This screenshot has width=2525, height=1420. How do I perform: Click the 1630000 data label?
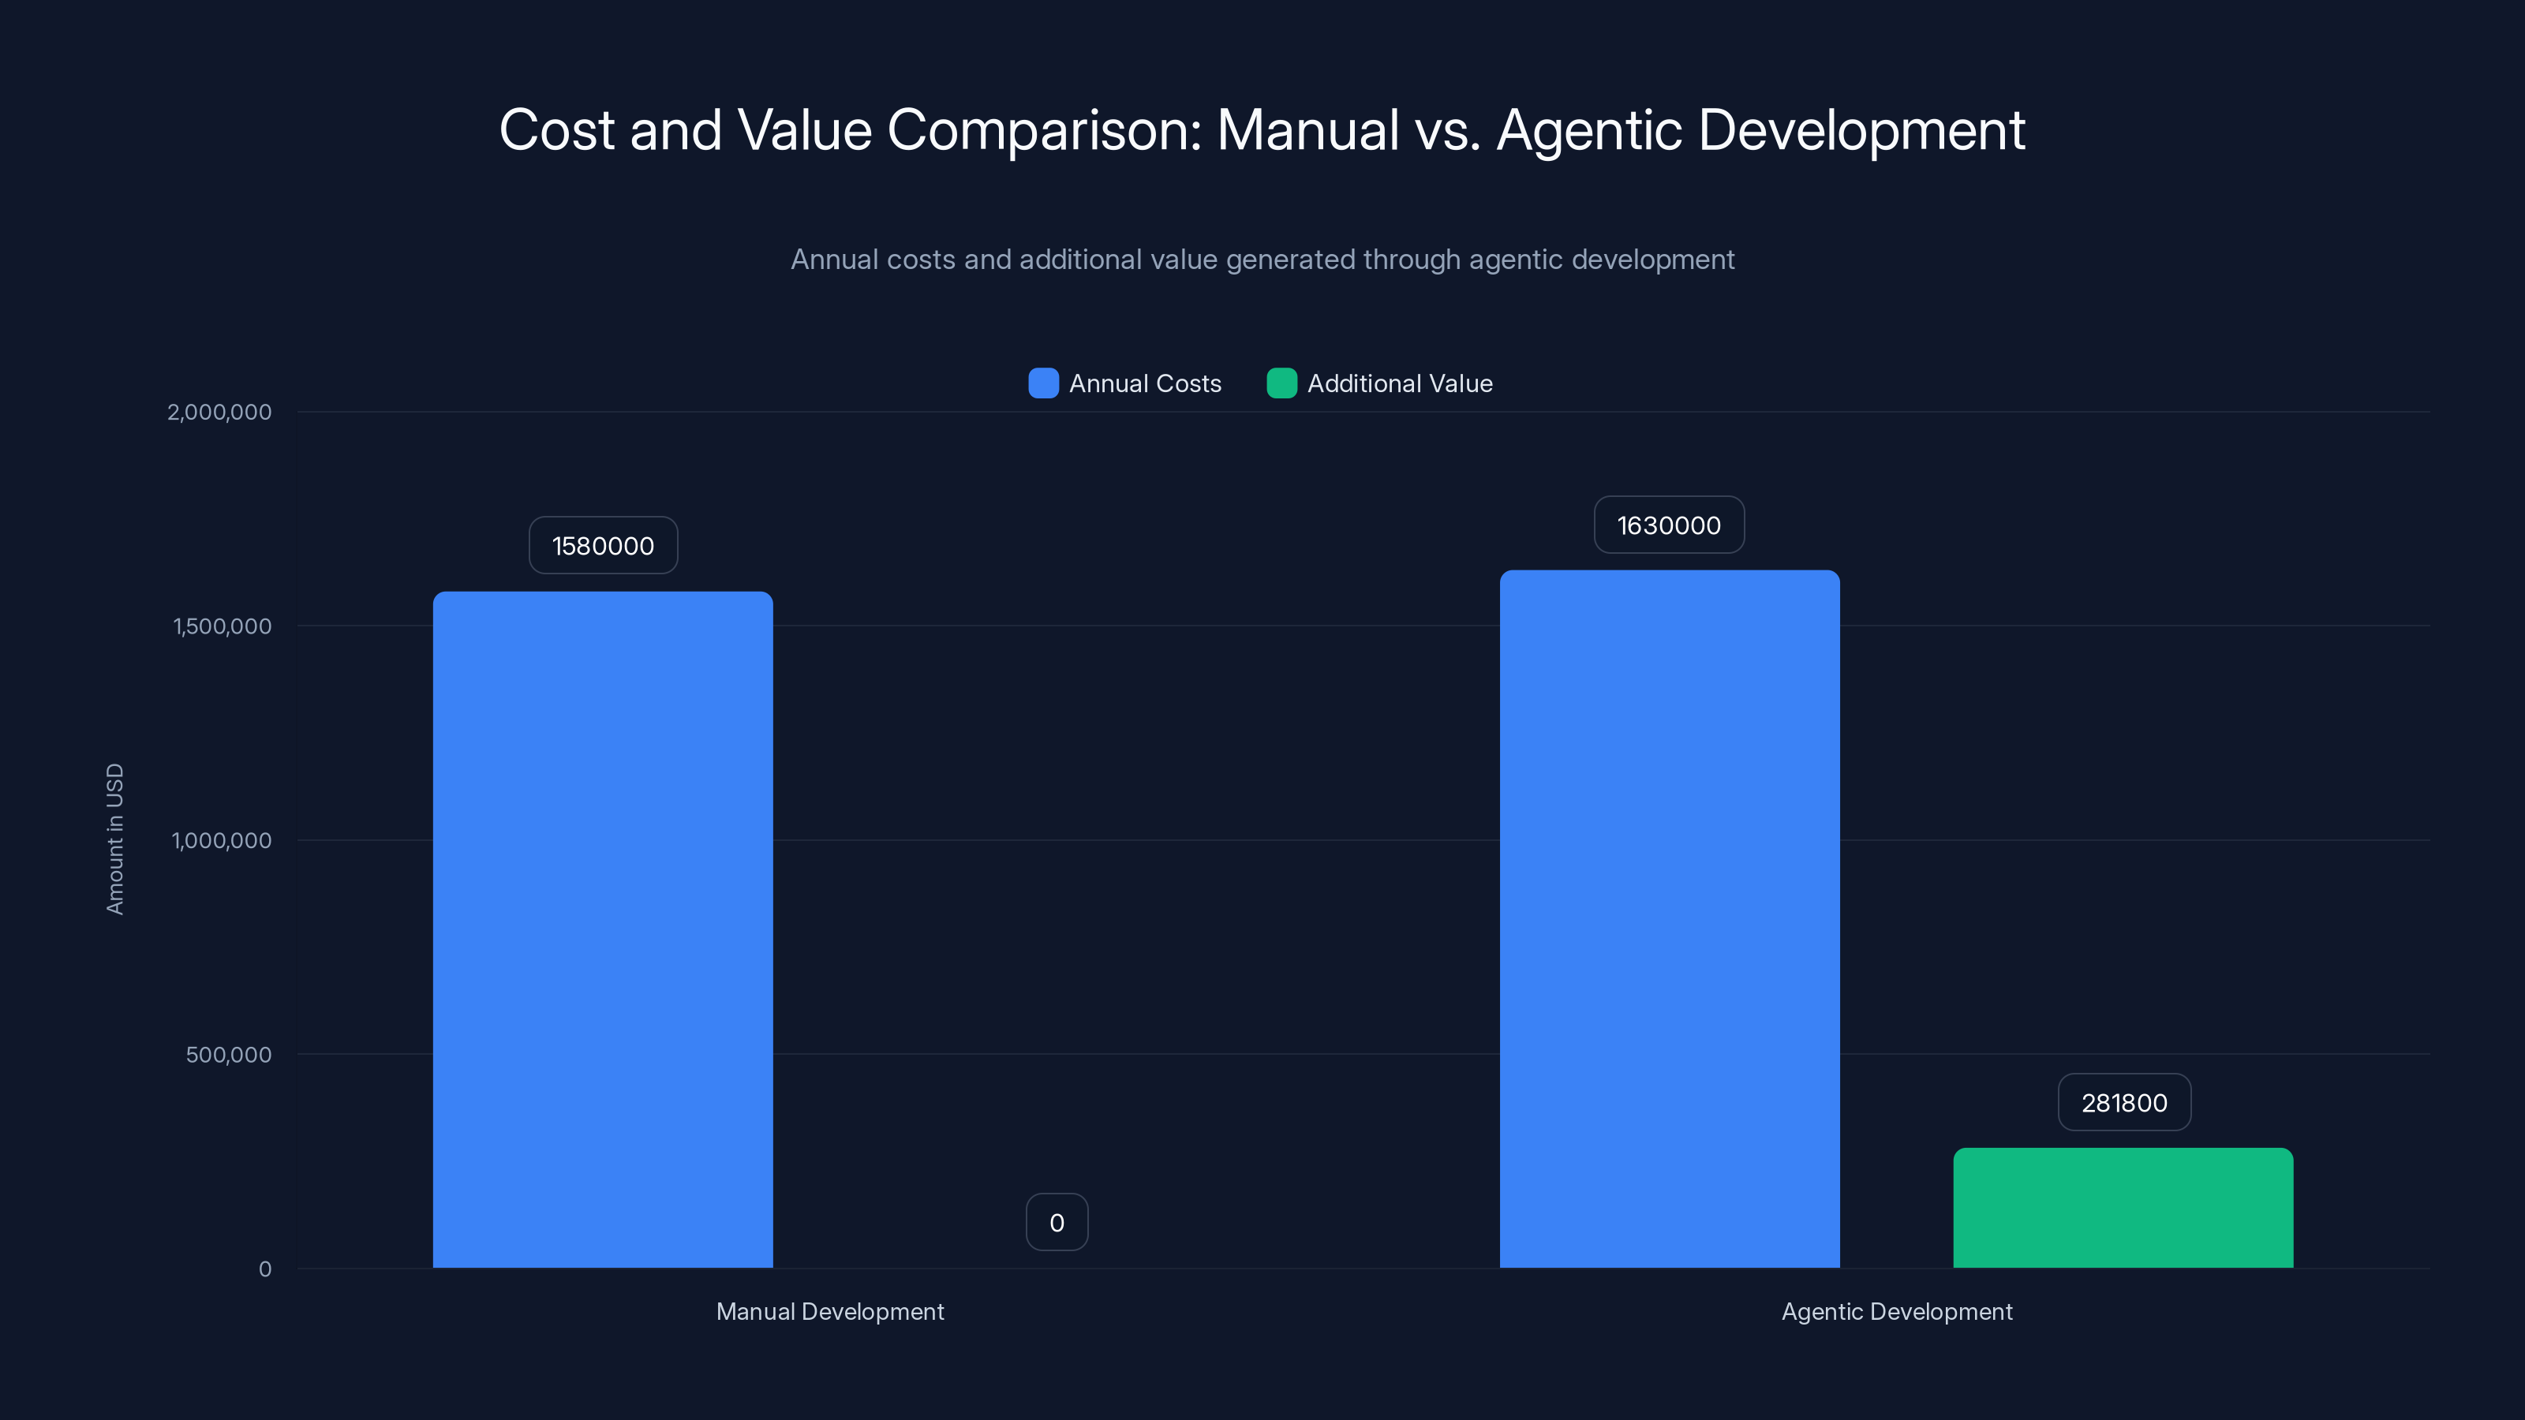[1668, 525]
